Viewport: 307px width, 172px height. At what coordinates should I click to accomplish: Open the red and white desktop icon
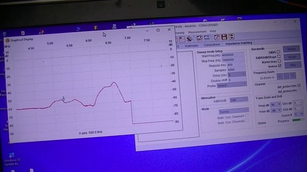(41, 32)
